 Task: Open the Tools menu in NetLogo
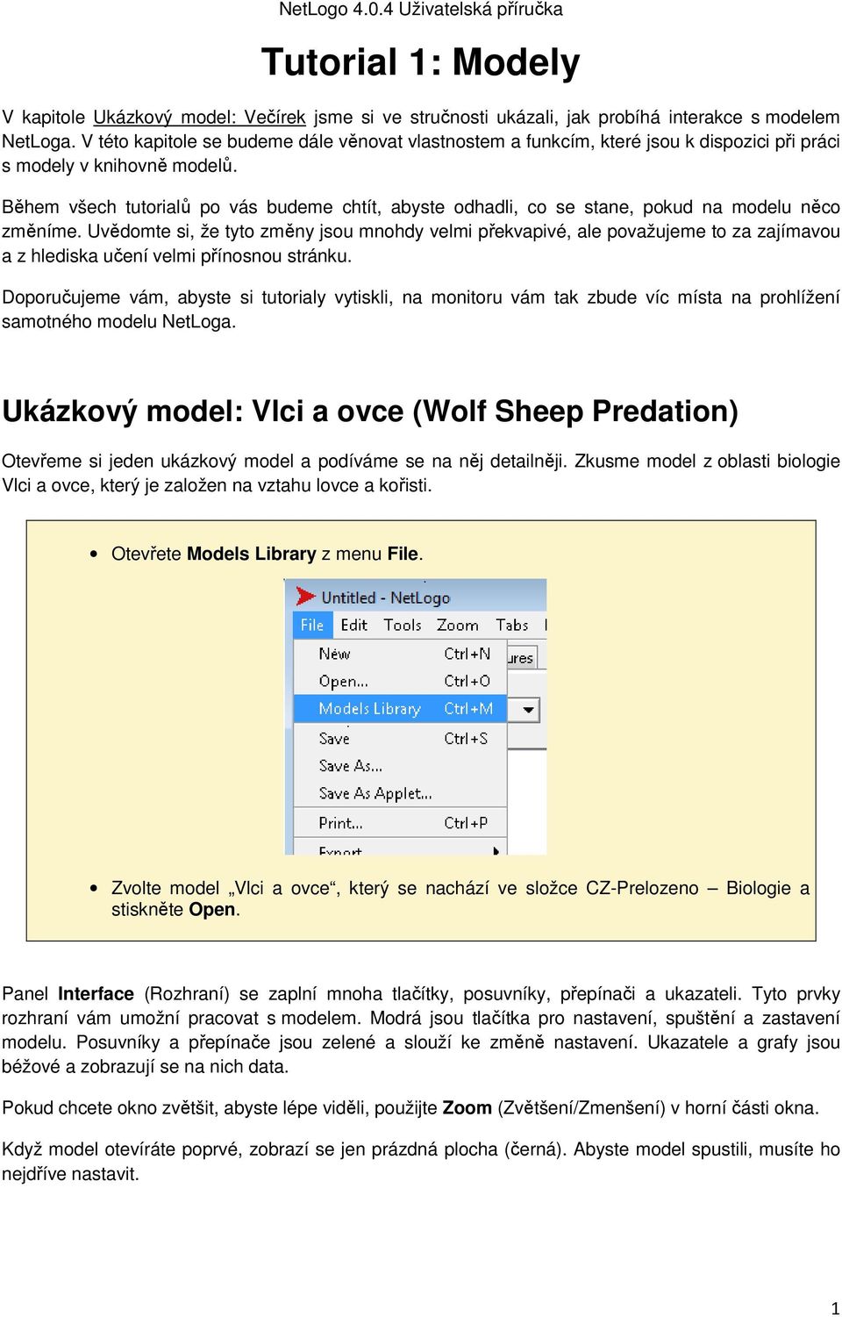click(x=403, y=625)
